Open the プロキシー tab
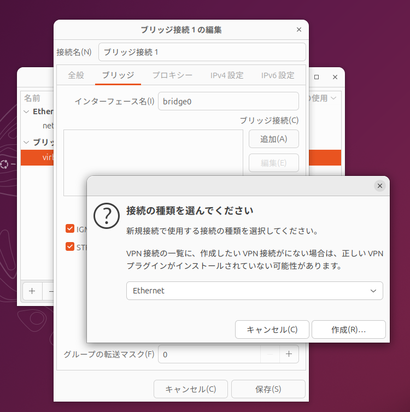 click(172, 75)
